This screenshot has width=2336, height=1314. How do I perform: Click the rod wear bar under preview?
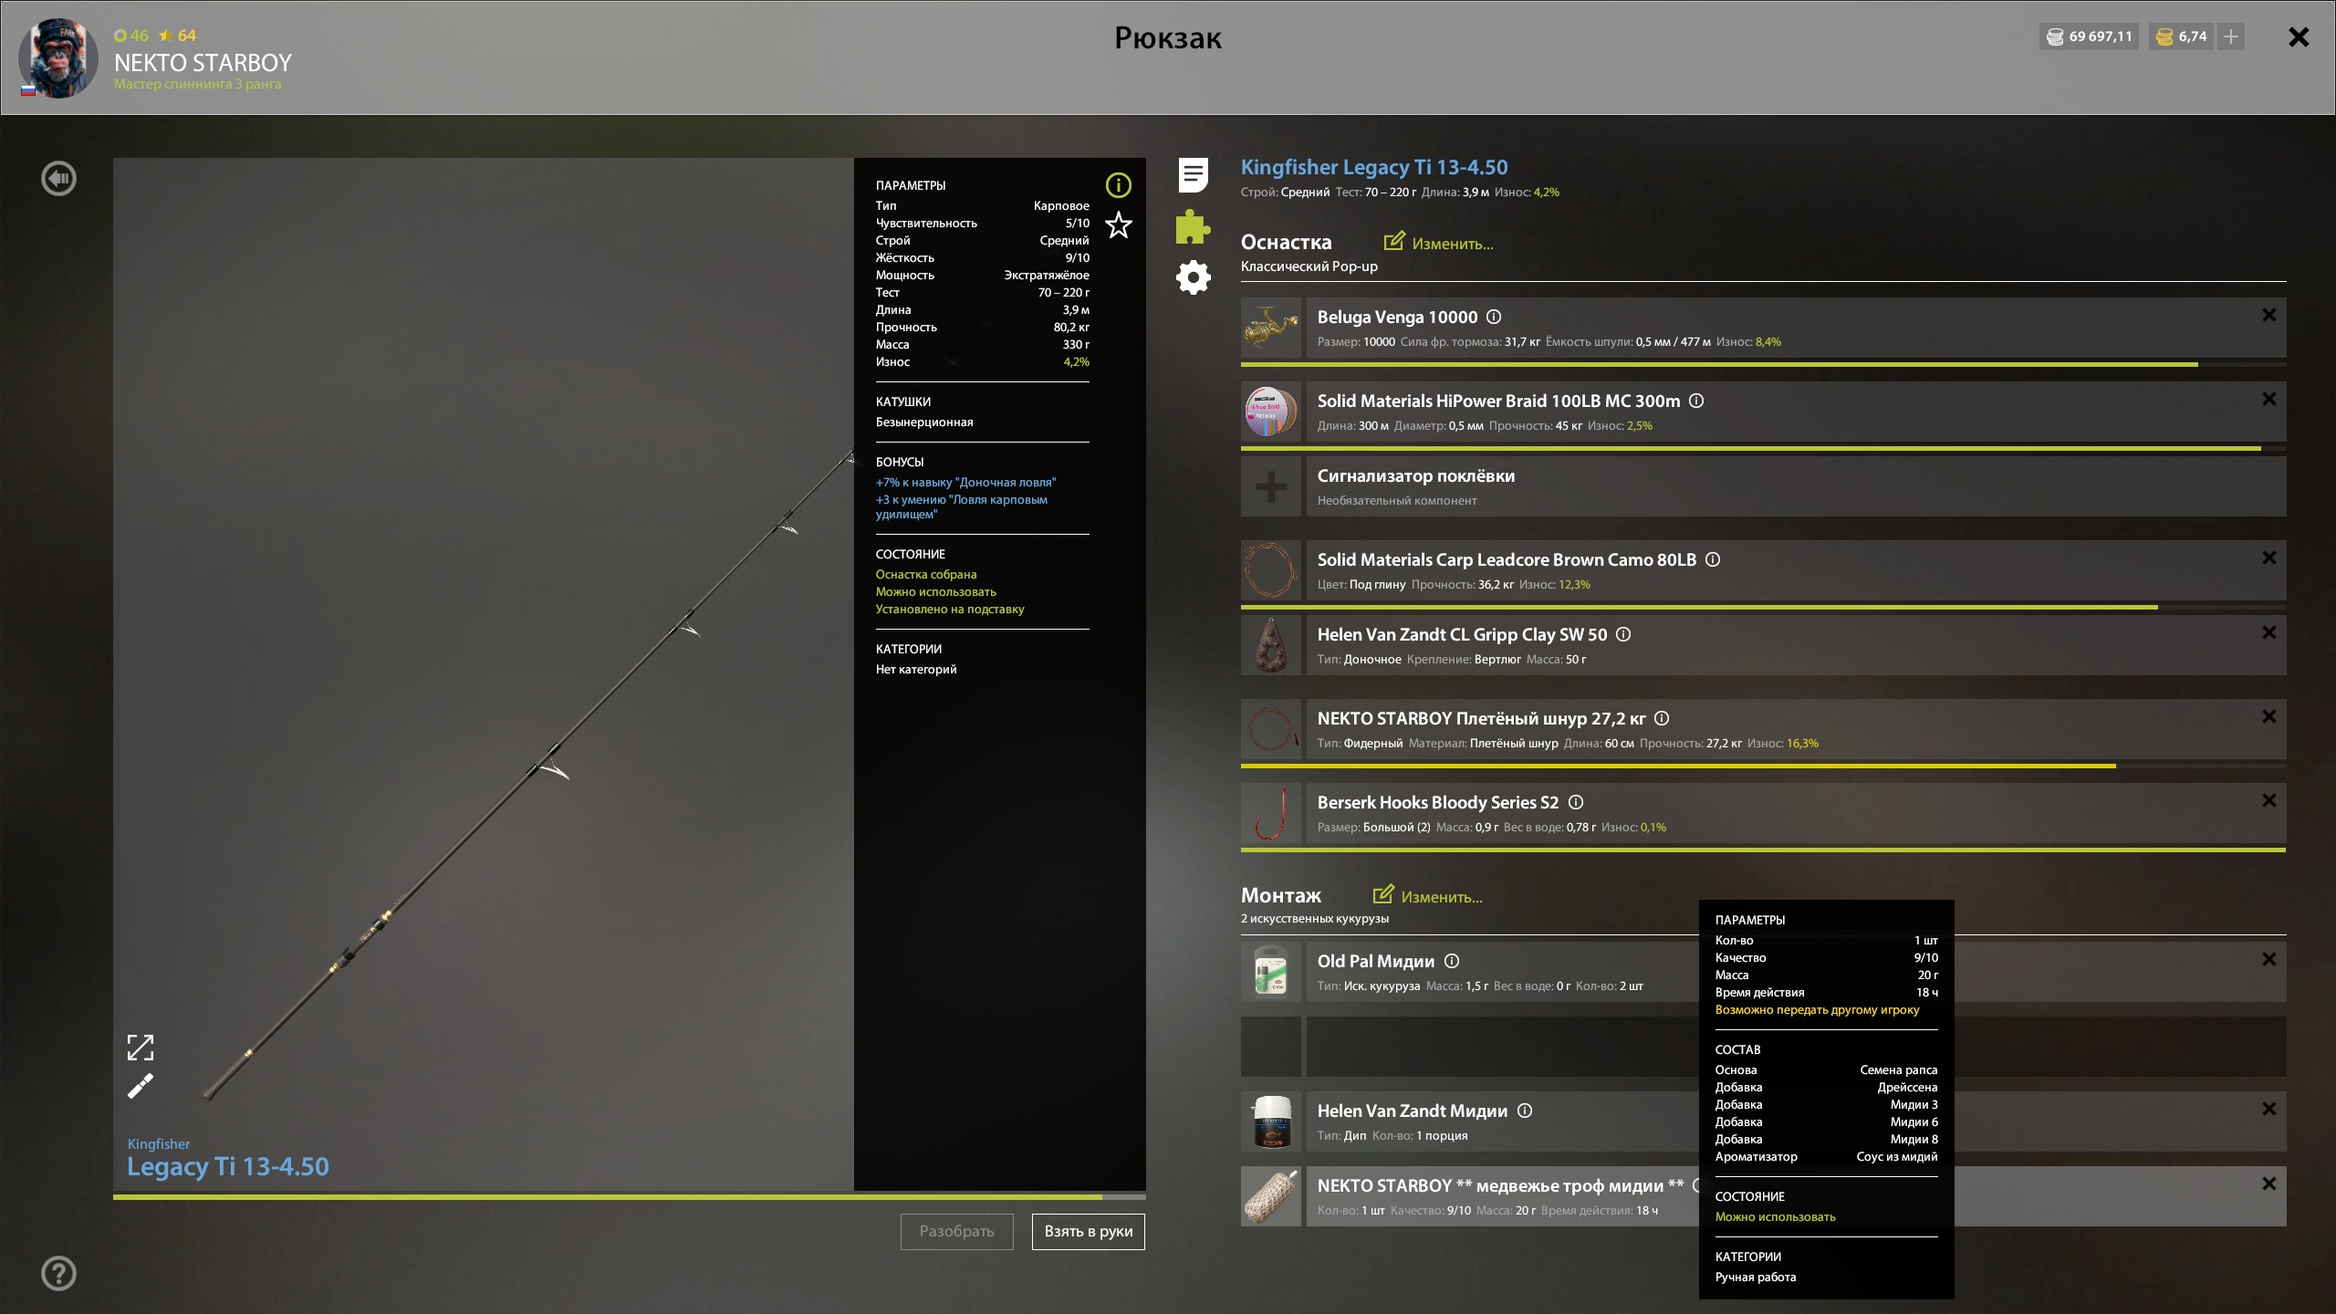(x=630, y=1196)
